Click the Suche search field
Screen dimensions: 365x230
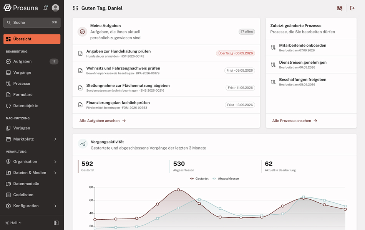point(32,23)
